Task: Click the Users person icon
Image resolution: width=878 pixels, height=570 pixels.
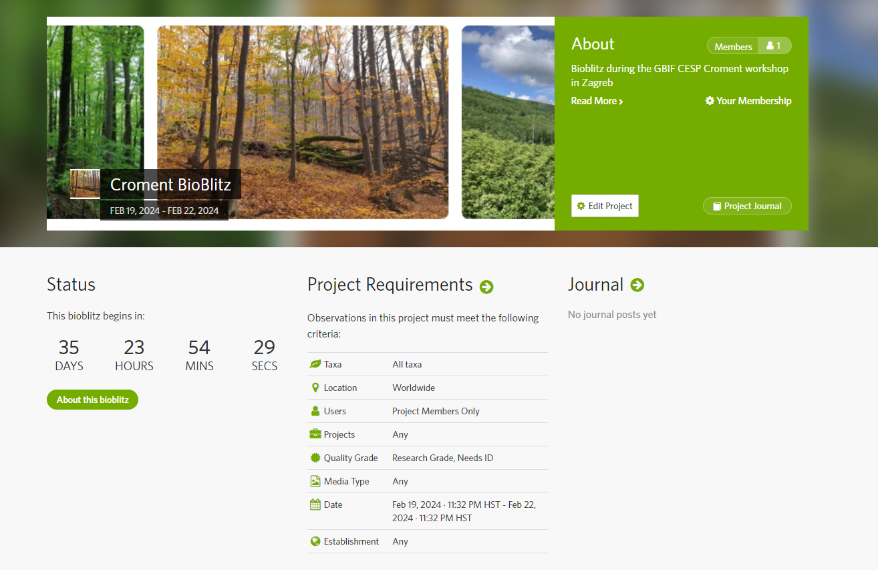Action: 315,411
